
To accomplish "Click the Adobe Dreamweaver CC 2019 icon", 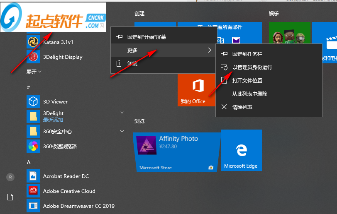I will 33,206.
